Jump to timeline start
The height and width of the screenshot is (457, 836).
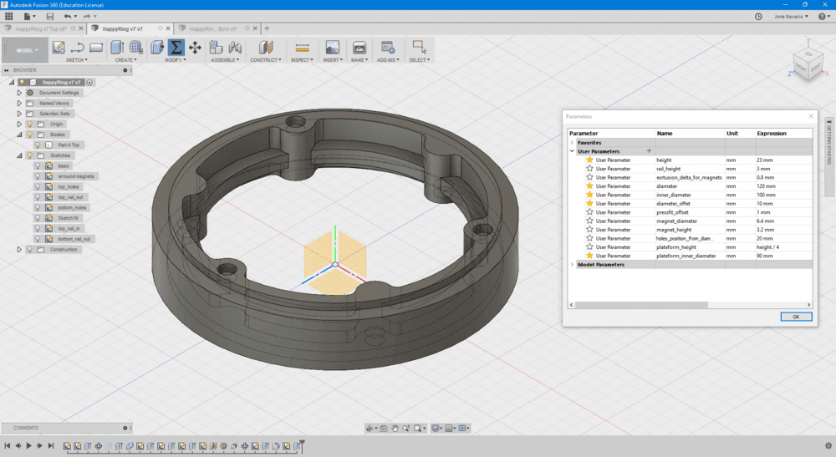tap(7, 446)
